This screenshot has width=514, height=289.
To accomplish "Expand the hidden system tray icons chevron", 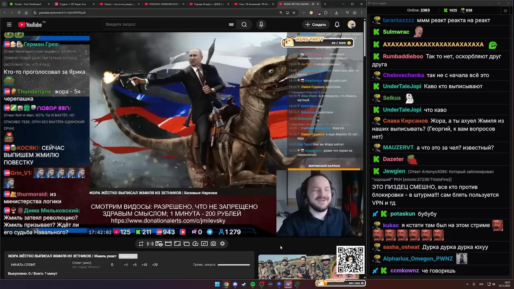I will [467, 284].
